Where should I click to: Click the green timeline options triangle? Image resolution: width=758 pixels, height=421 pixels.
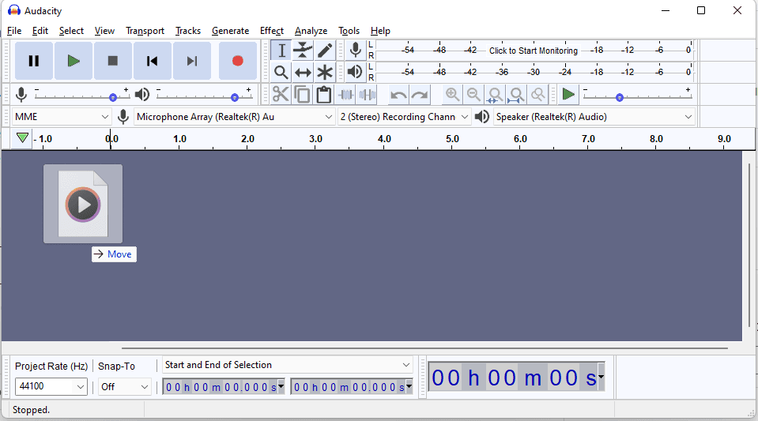click(x=22, y=138)
